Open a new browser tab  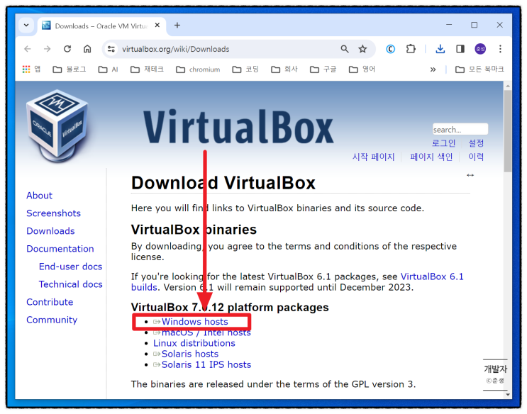click(177, 26)
